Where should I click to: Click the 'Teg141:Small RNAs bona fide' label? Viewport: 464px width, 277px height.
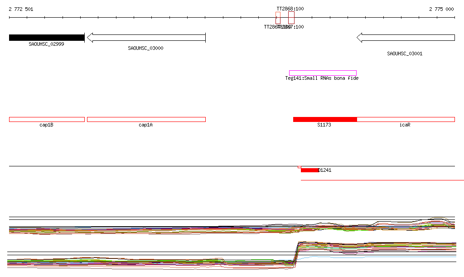pyautogui.click(x=322, y=78)
